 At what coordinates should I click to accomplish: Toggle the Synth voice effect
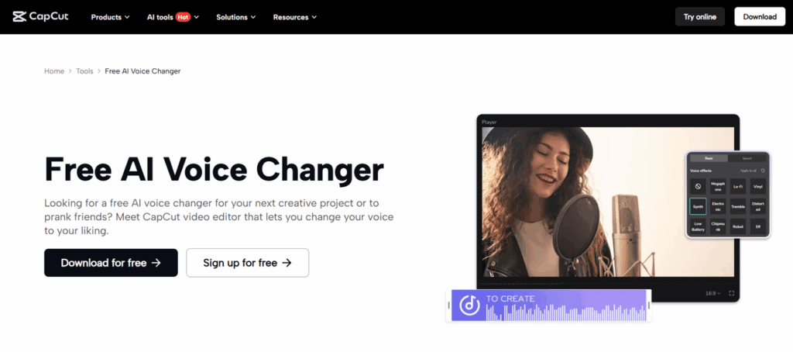pos(698,207)
